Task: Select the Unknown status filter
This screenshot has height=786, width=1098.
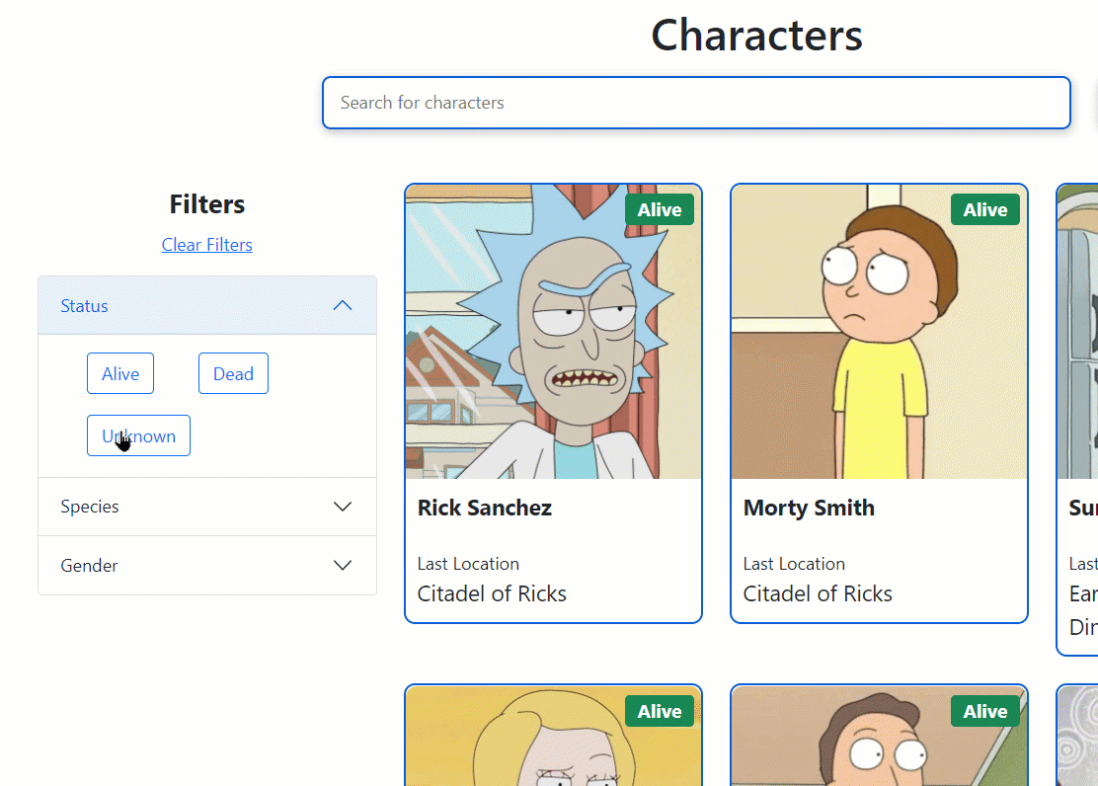Action: pos(138,435)
